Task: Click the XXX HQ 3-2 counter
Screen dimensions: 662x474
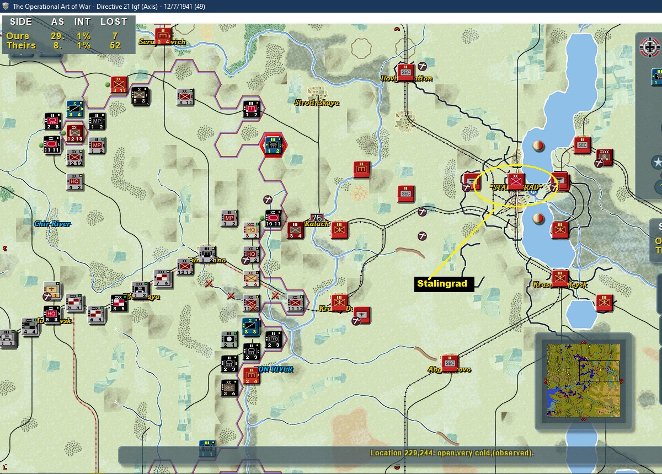Action: 252,230
